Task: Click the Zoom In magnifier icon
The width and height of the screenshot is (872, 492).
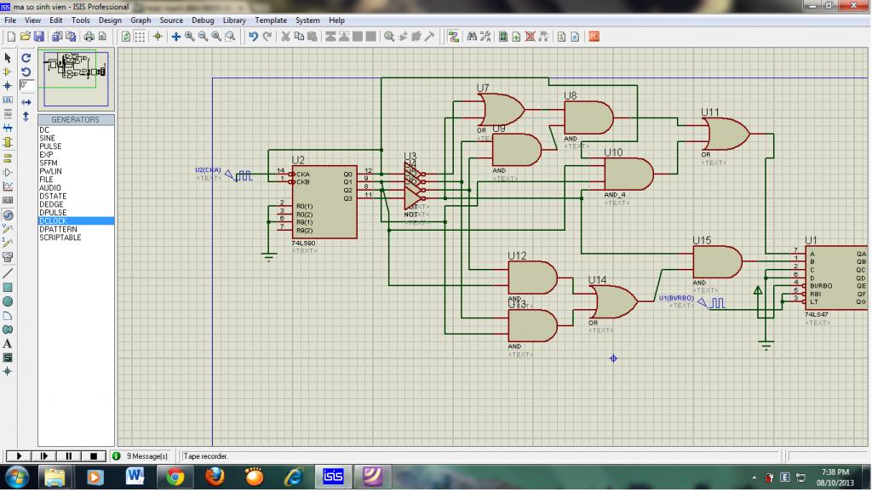Action: click(189, 37)
